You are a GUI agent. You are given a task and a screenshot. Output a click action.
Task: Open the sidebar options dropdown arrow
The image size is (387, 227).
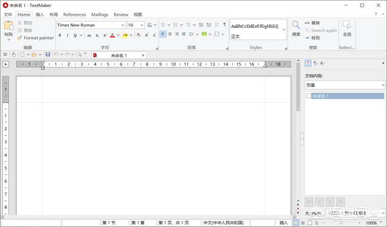click(383, 63)
